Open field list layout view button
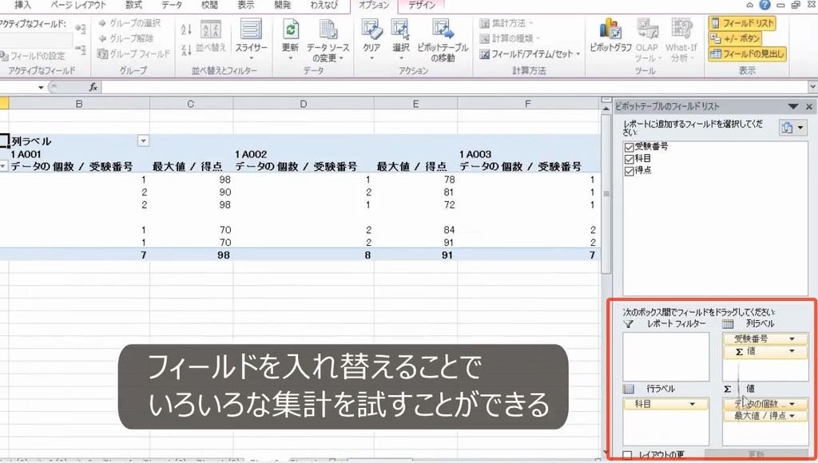Screen dimensions: 818x463 pos(793,127)
